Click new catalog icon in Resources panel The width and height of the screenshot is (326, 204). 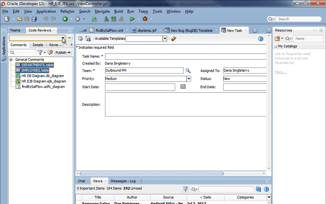[x=277, y=39]
